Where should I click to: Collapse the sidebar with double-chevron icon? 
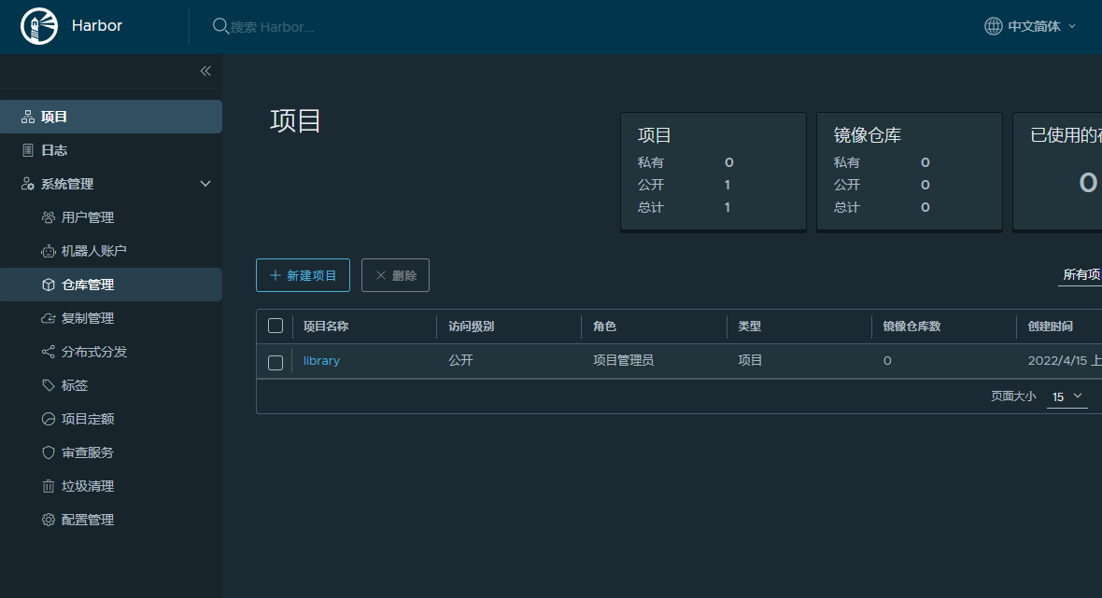pos(205,71)
